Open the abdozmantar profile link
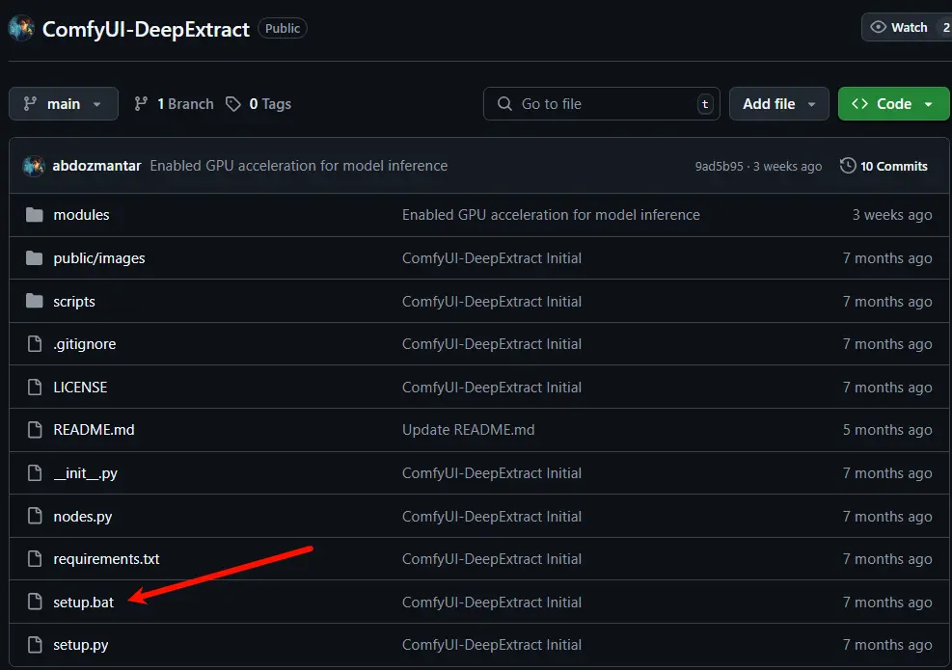The height and width of the screenshot is (670, 952). [96, 166]
